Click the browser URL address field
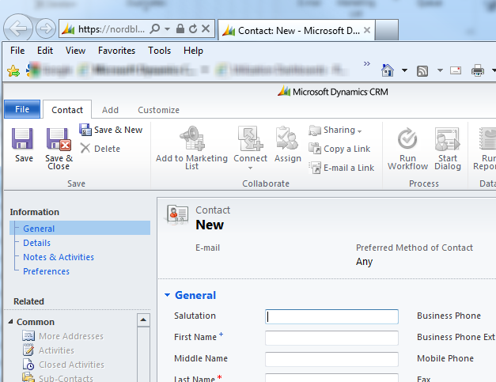The height and width of the screenshot is (382, 496). click(112, 29)
